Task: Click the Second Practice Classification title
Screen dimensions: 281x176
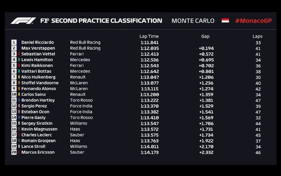Action: [x=106, y=21]
